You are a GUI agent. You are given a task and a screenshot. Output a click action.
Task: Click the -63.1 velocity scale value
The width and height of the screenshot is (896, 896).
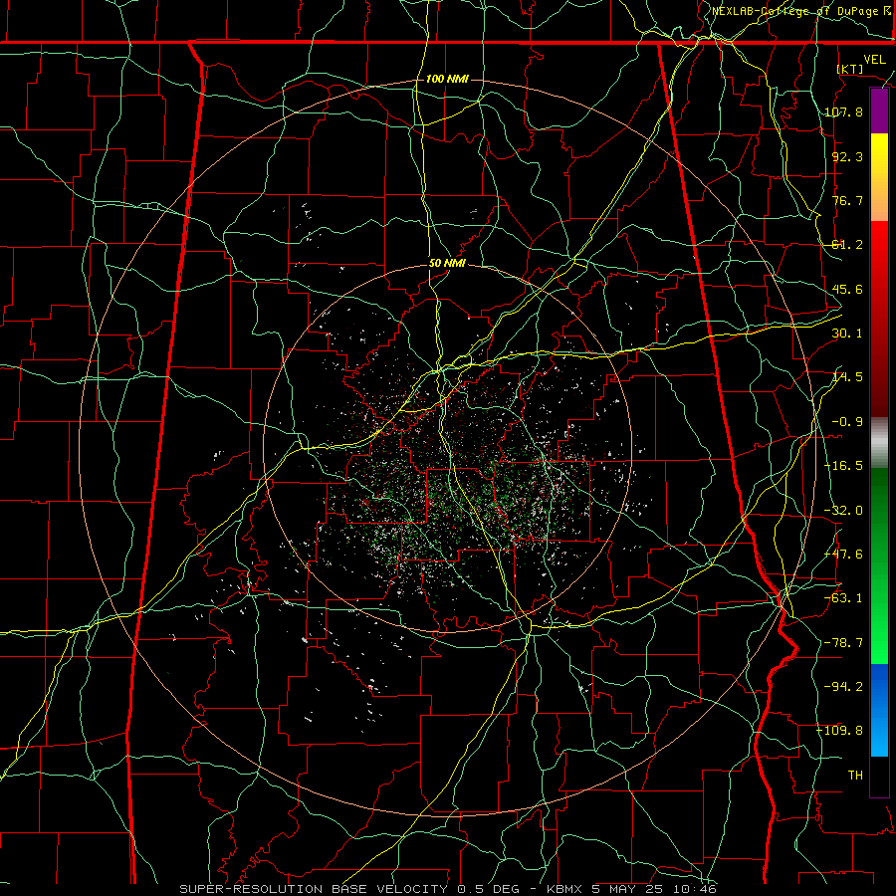coord(843,598)
